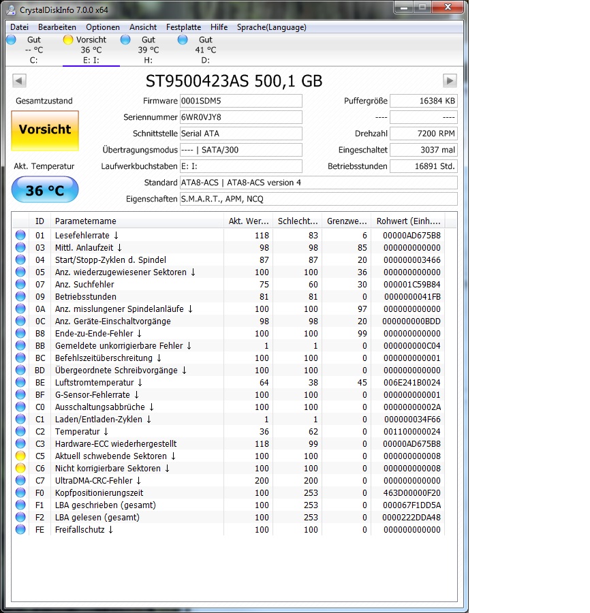Click the Eingeschaltet field 3037 mal
590x613 pixels.
[x=424, y=150]
